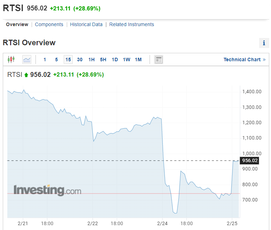Switch to candlestick chart type
Viewport: 271px width, 230px height.
11,60
